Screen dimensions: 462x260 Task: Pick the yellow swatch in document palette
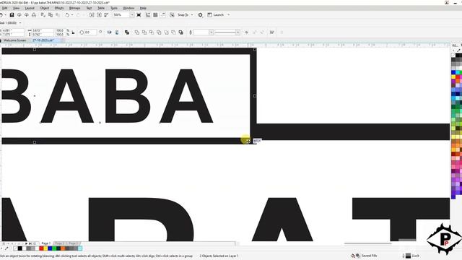[45, 248]
